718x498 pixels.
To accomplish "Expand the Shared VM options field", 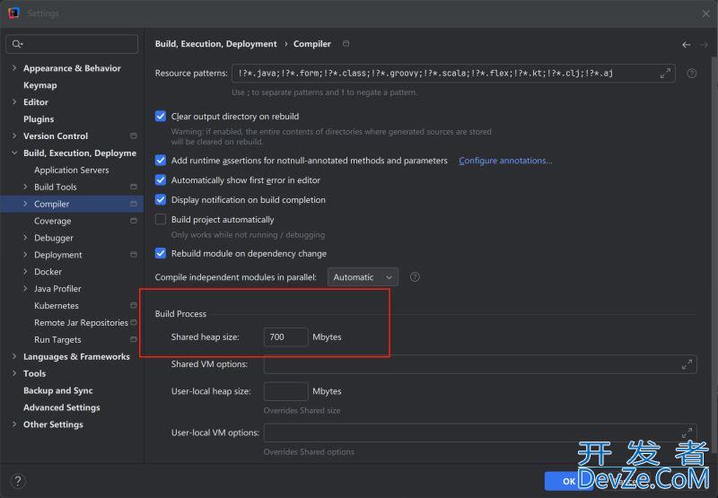I will (x=687, y=364).
